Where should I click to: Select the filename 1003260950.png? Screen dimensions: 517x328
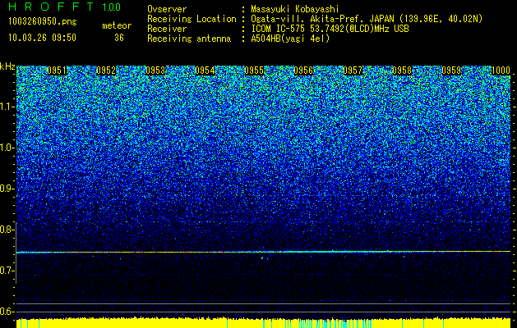43,21
